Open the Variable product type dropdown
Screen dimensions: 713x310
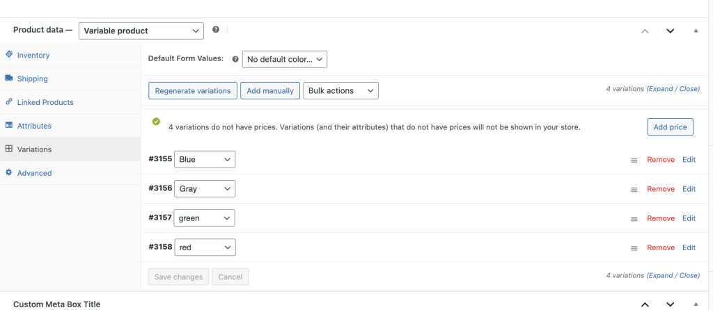(x=141, y=31)
